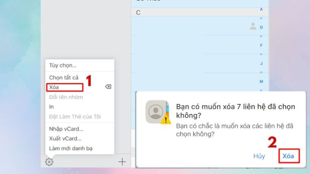Click the plus add contact icon

122,162
